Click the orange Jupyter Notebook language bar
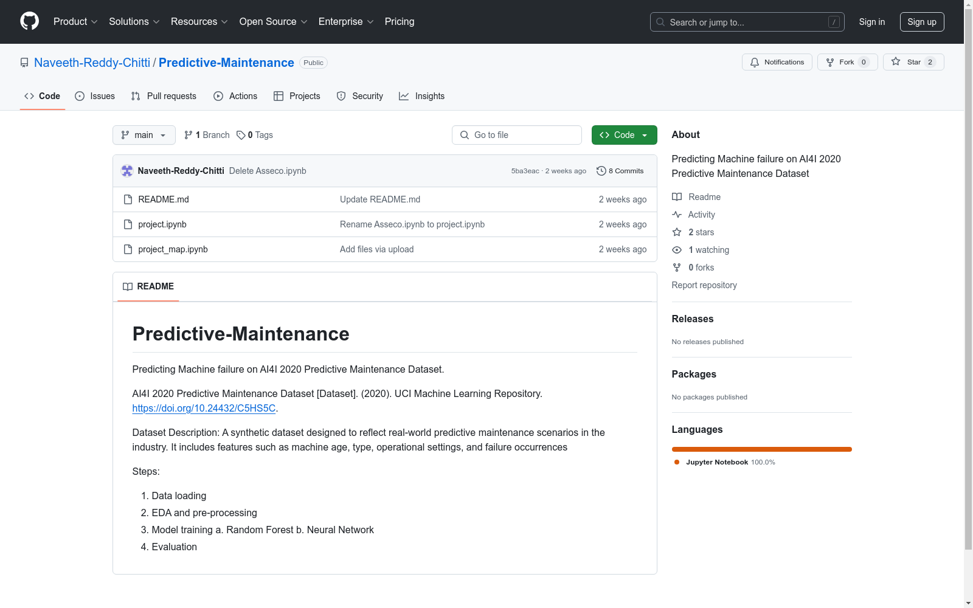The width and height of the screenshot is (973, 608). 761,449
